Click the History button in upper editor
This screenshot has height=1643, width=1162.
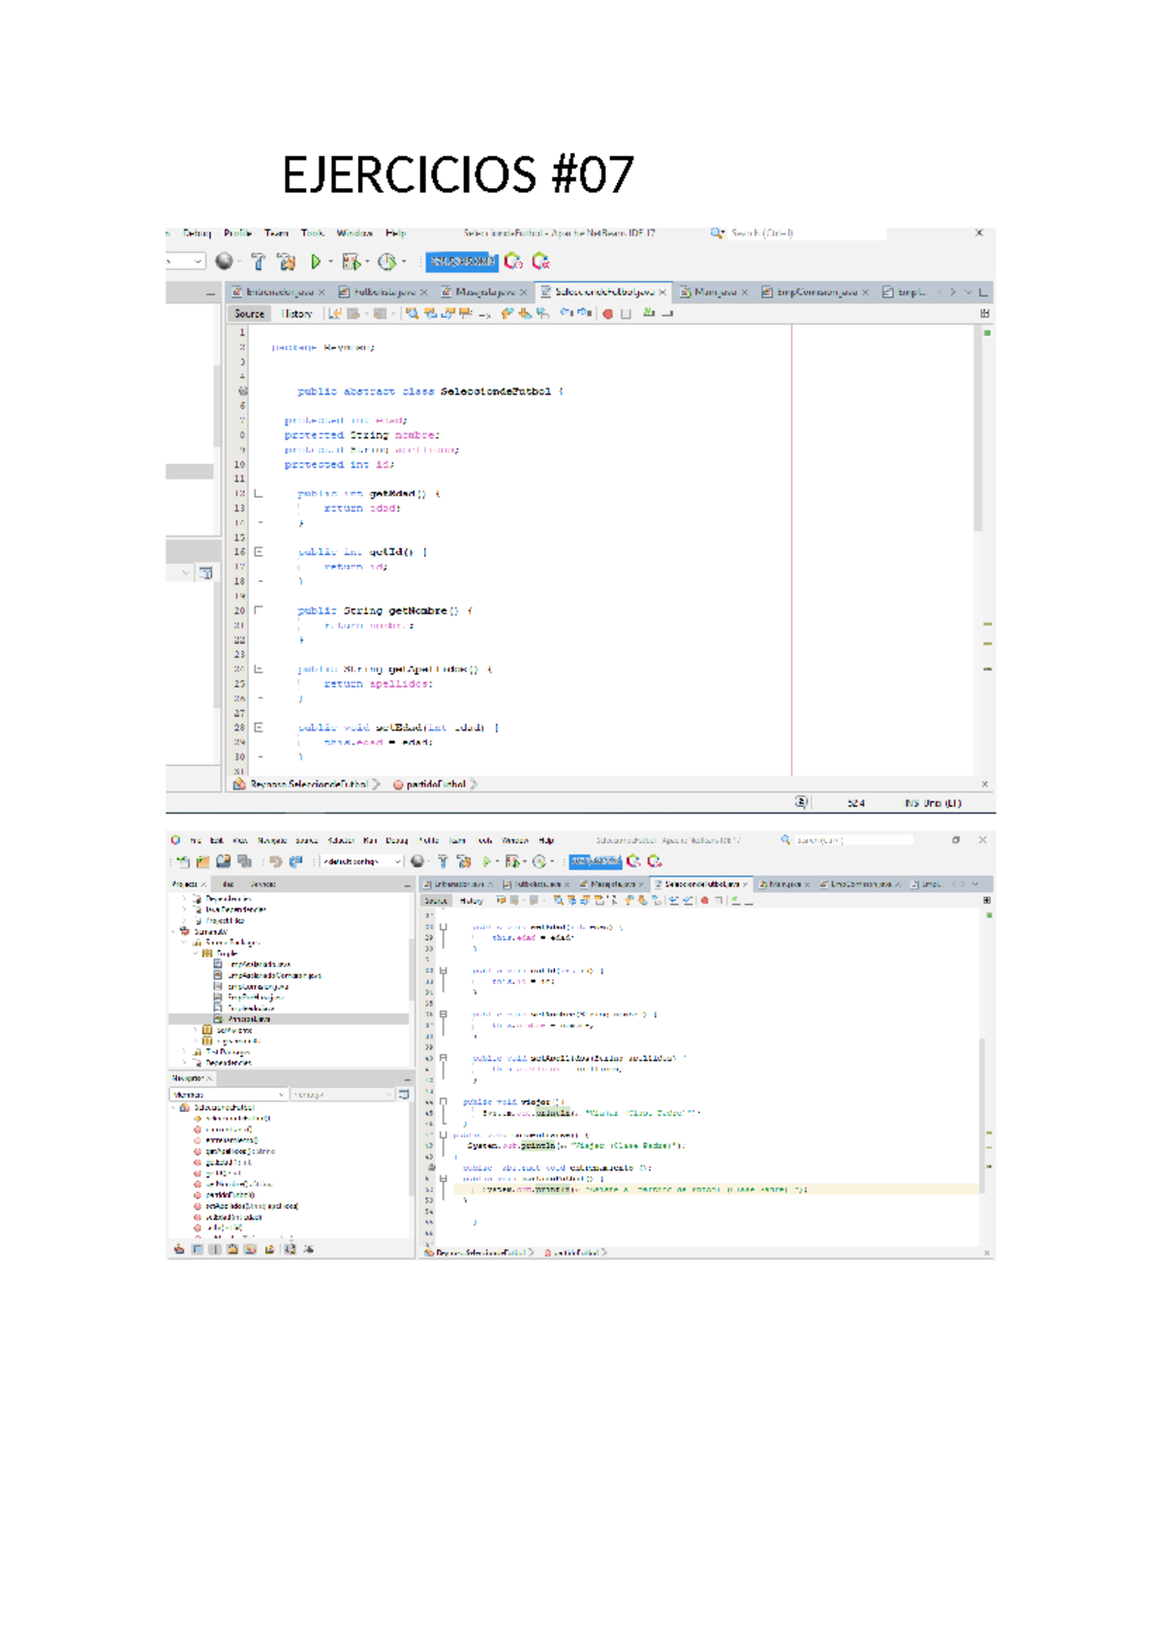click(x=297, y=314)
